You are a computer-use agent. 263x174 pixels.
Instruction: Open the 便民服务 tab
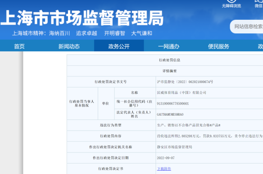[x=219, y=46]
